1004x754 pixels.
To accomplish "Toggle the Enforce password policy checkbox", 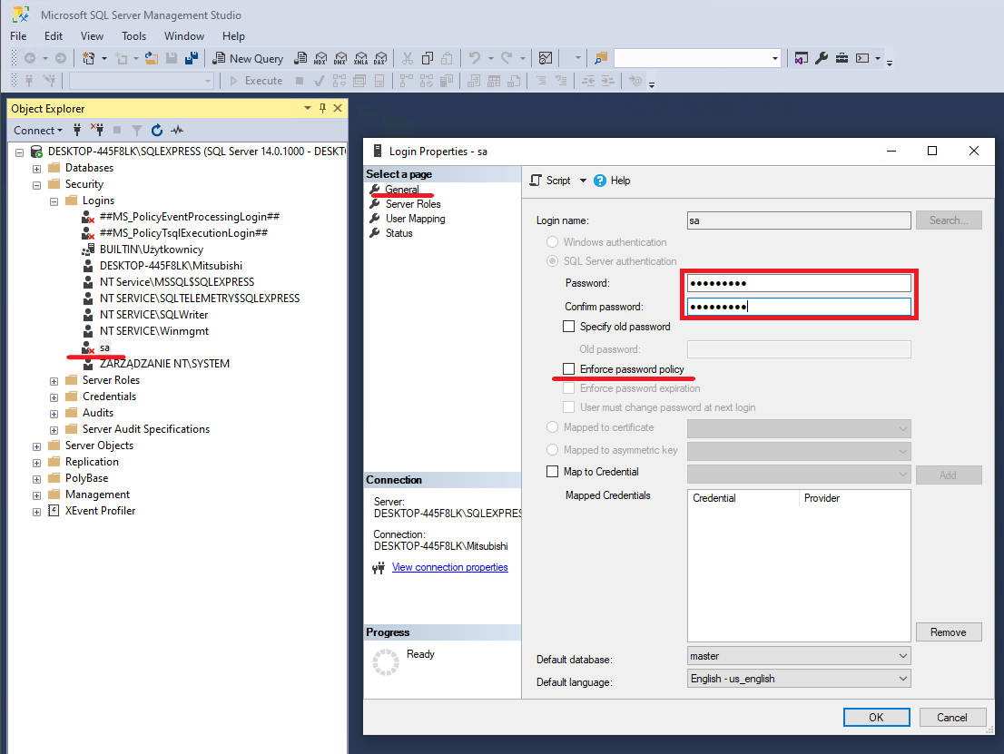I will (568, 368).
